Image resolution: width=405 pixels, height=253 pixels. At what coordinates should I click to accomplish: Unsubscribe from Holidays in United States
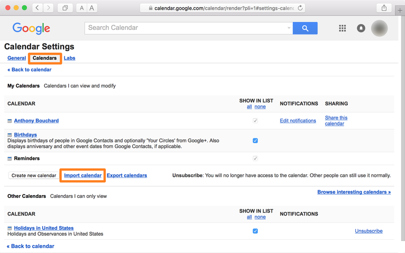(369, 231)
